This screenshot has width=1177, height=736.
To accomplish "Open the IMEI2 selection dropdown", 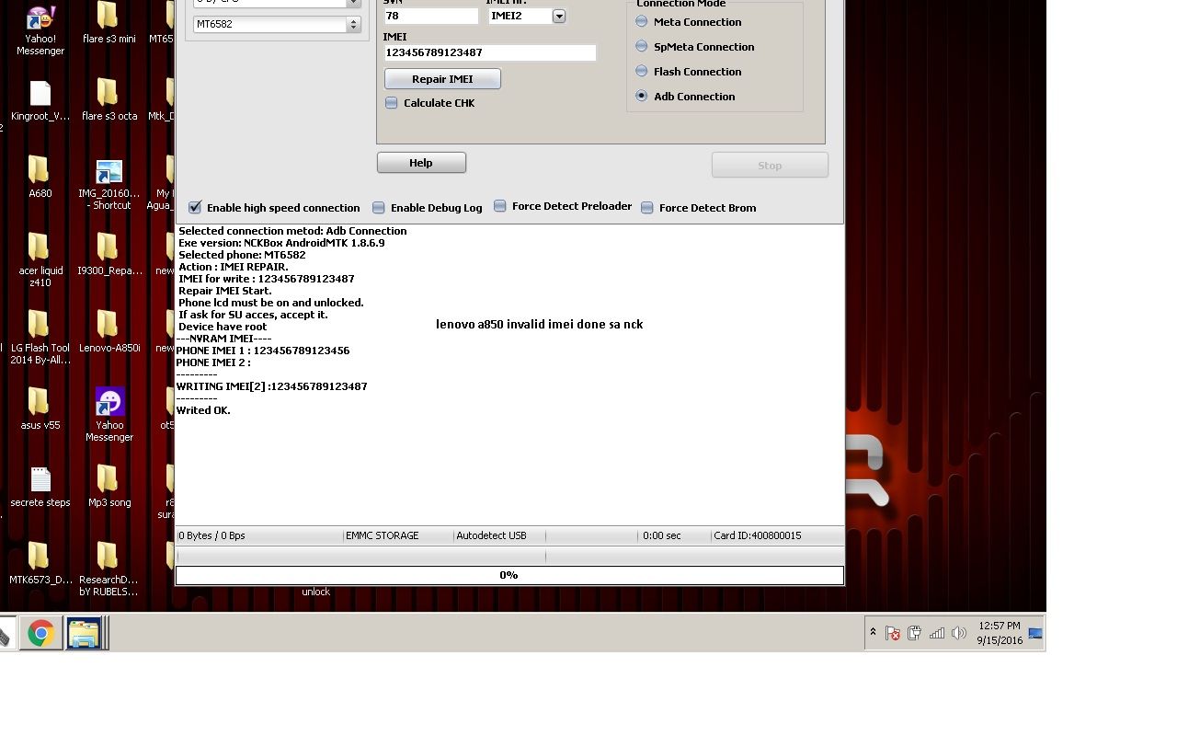I will (559, 16).
